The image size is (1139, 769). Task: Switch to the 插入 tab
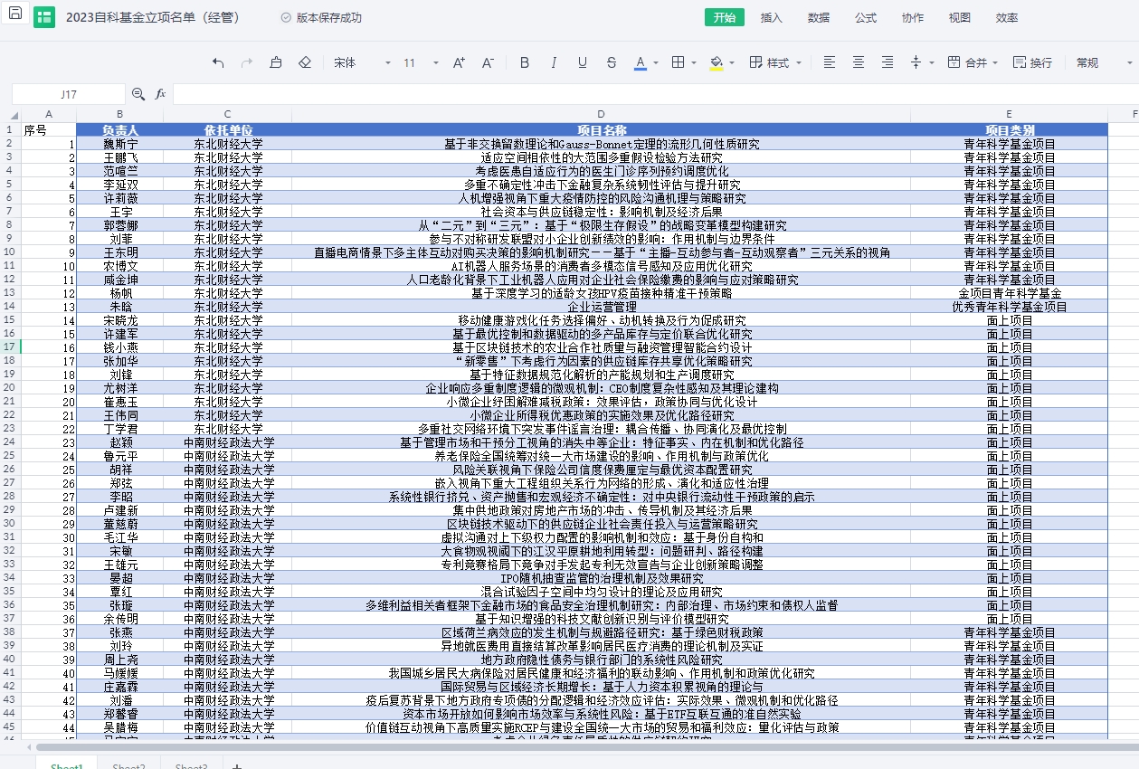coord(772,18)
